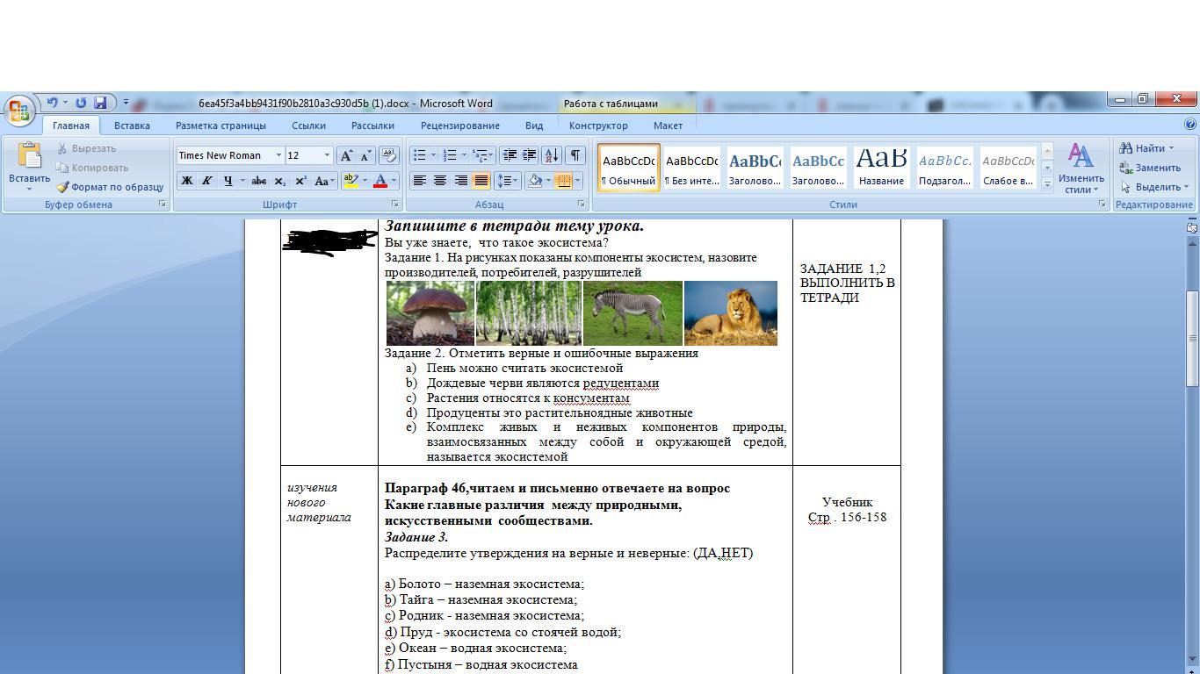
Task: Open the borders dropdown arrow
Action: (x=577, y=181)
